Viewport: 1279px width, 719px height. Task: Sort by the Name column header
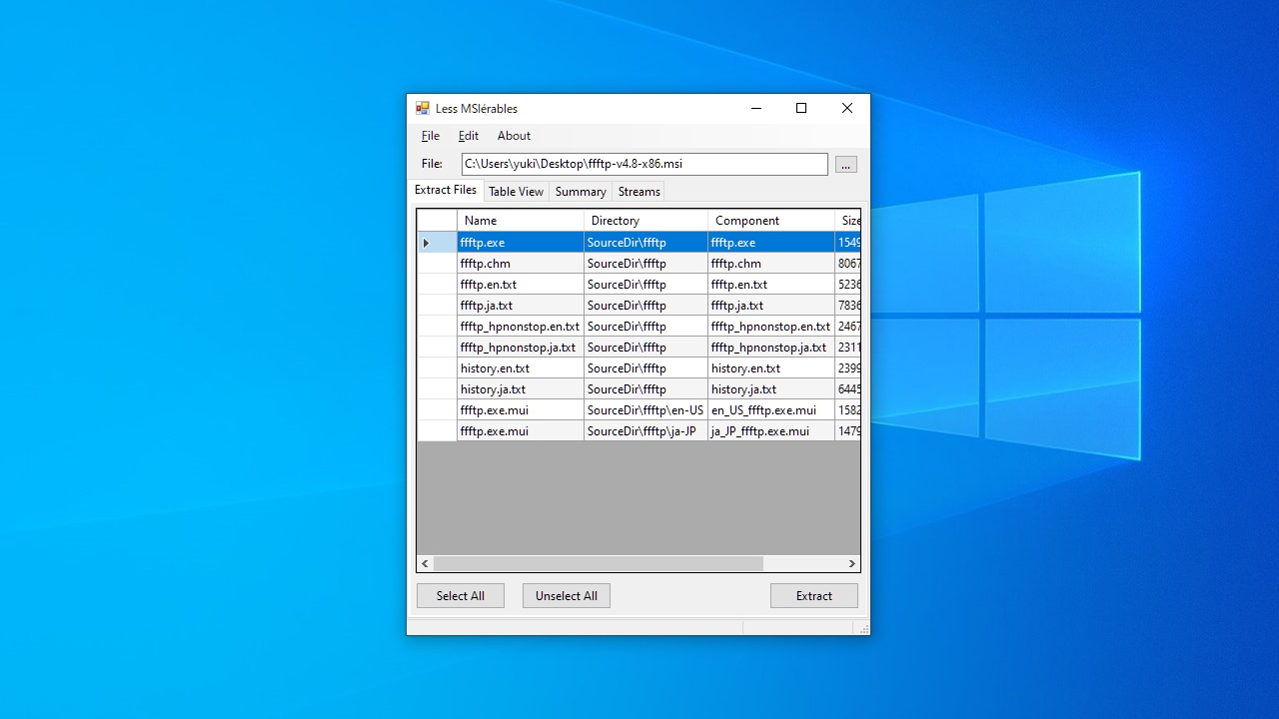(x=521, y=221)
